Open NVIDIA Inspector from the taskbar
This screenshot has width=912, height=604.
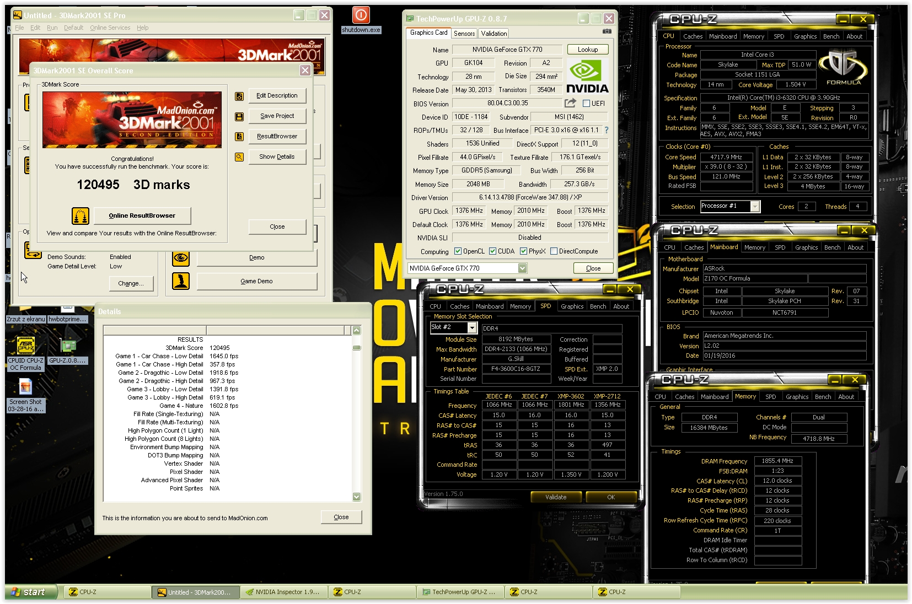[x=283, y=592]
